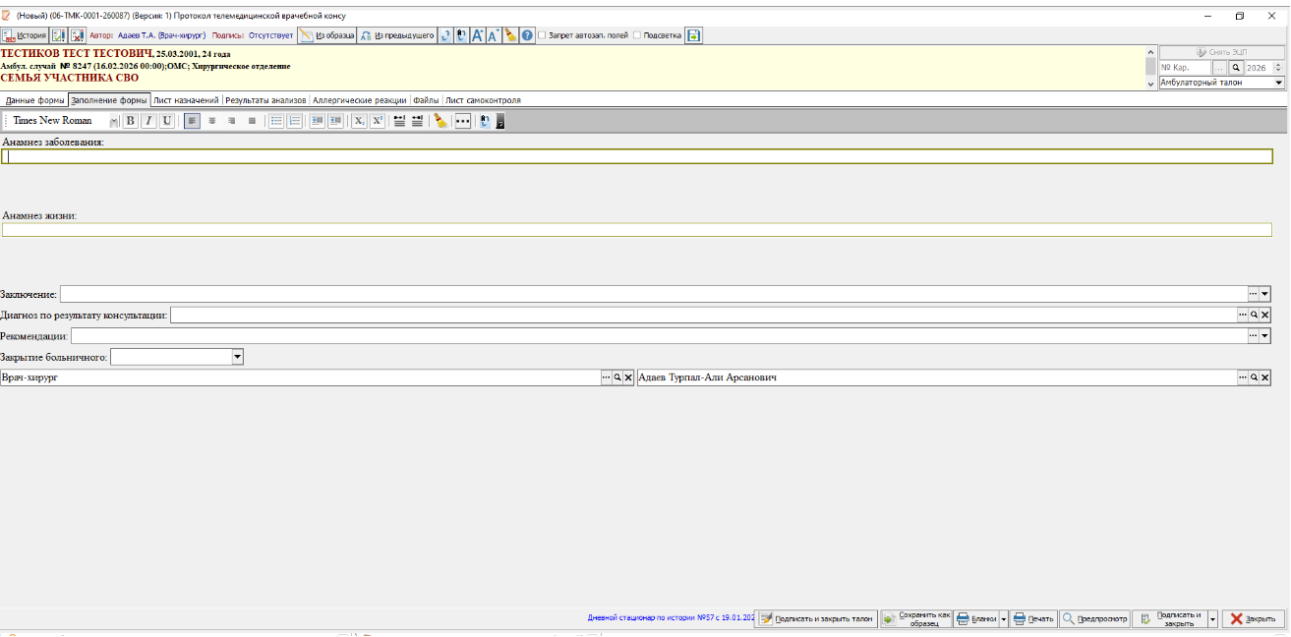Click into 'Анамнез жизни' text field

(x=636, y=230)
